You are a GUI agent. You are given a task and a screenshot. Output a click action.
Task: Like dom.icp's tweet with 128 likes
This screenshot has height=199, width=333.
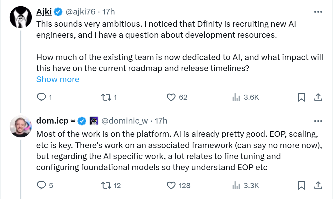(171, 185)
